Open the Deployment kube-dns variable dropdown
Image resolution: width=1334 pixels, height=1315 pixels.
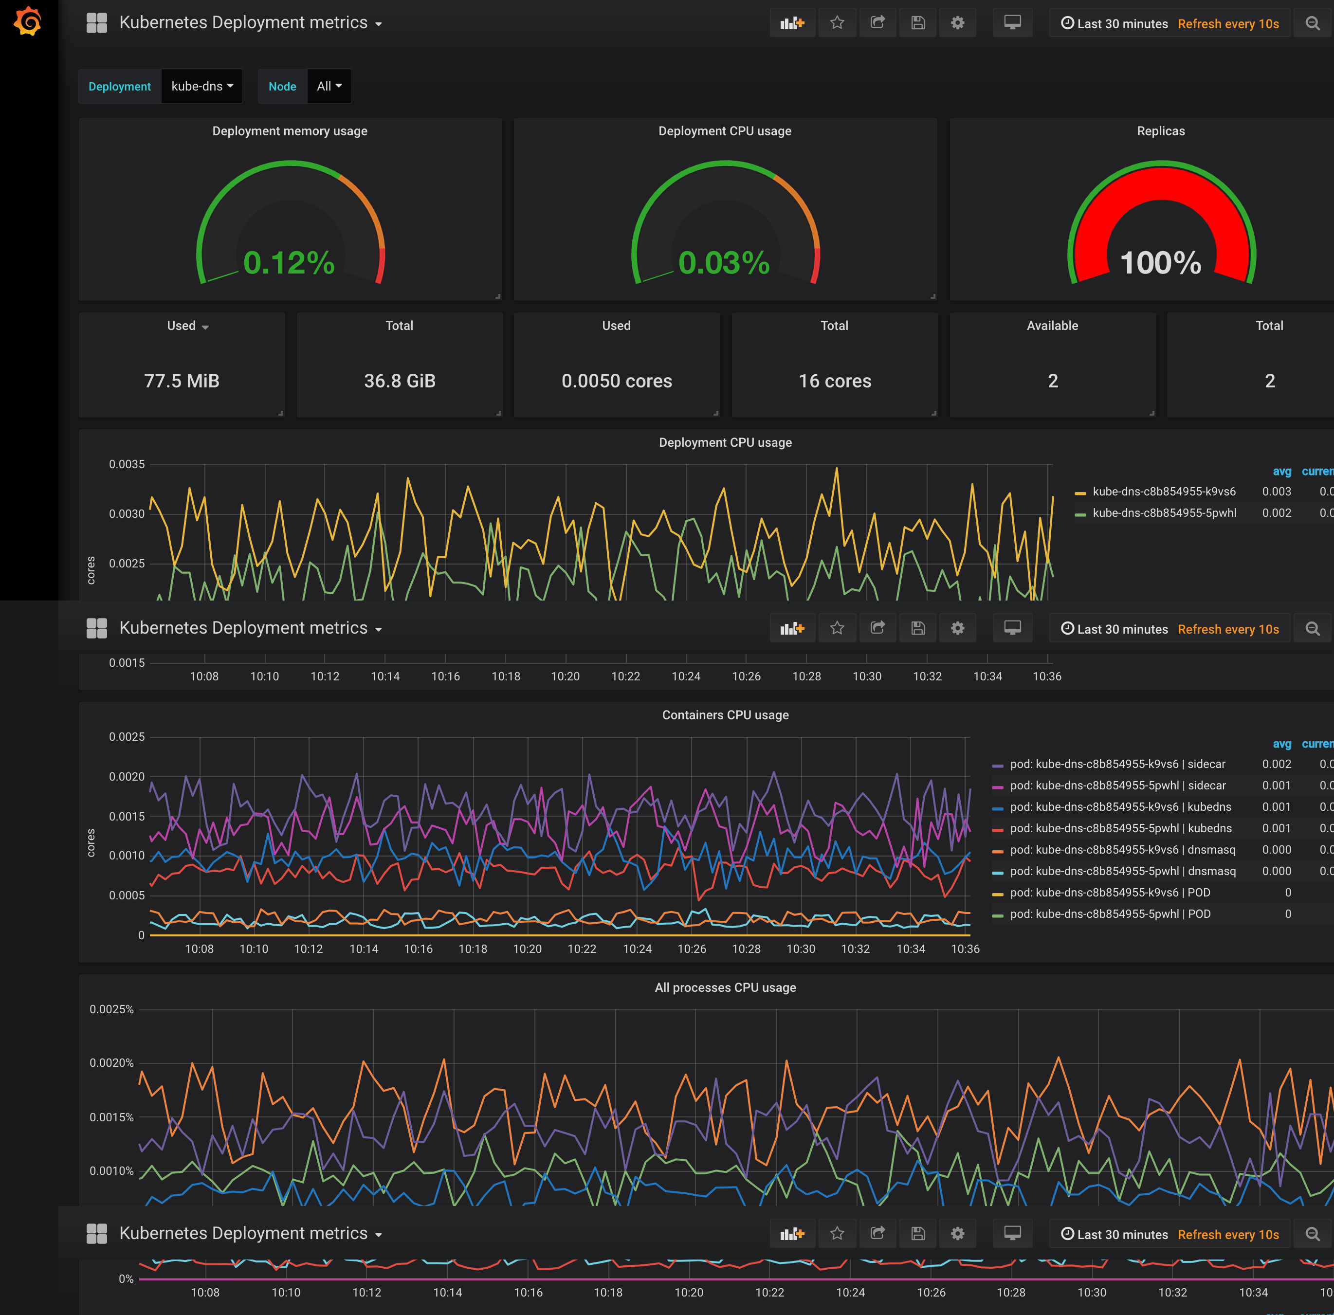click(x=201, y=86)
